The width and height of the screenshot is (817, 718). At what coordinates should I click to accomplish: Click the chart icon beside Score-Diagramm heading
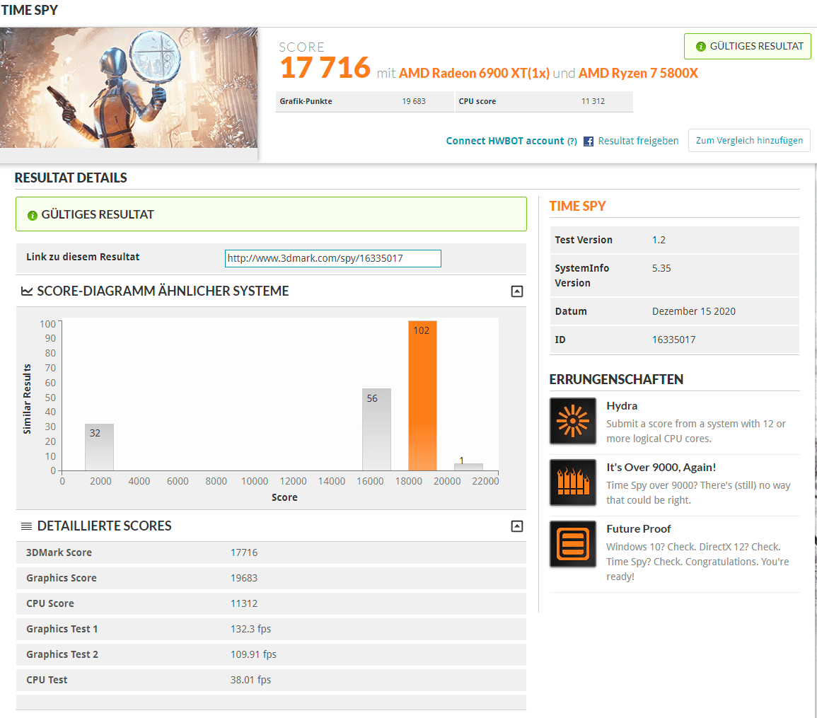point(27,291)
